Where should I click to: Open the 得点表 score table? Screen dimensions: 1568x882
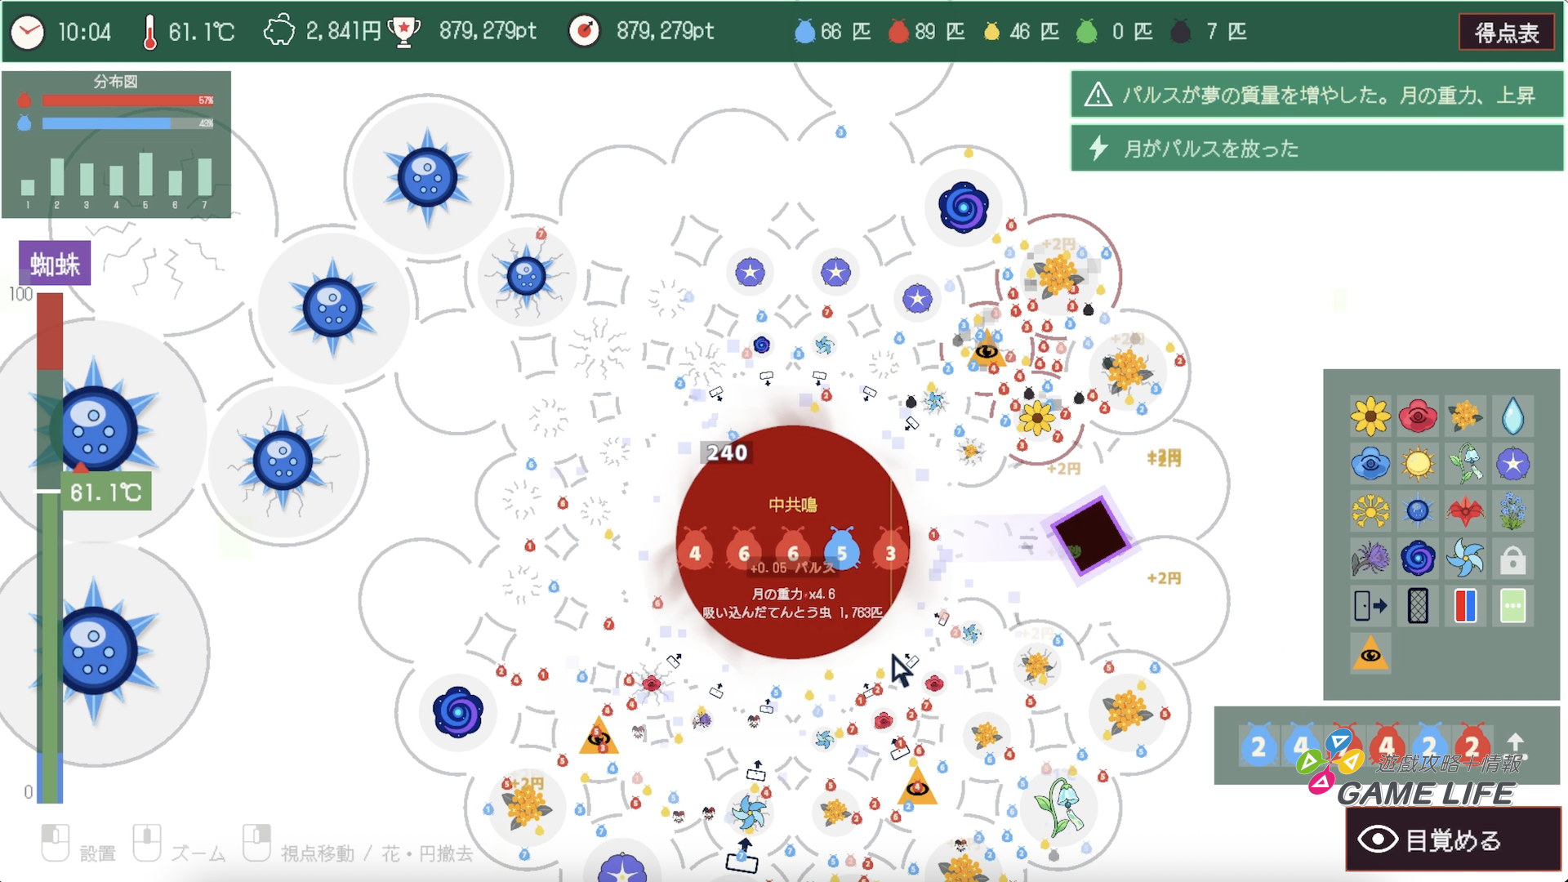[x=1507, y=33]
